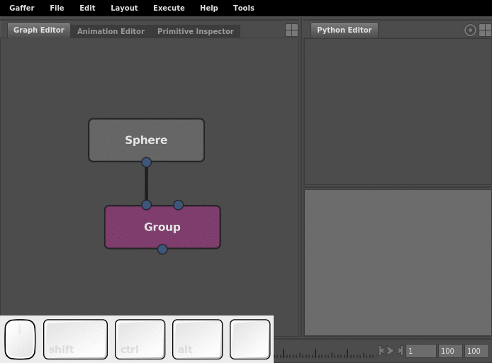
Task: Switch to the Animation Editor tab
Action: 111,31
